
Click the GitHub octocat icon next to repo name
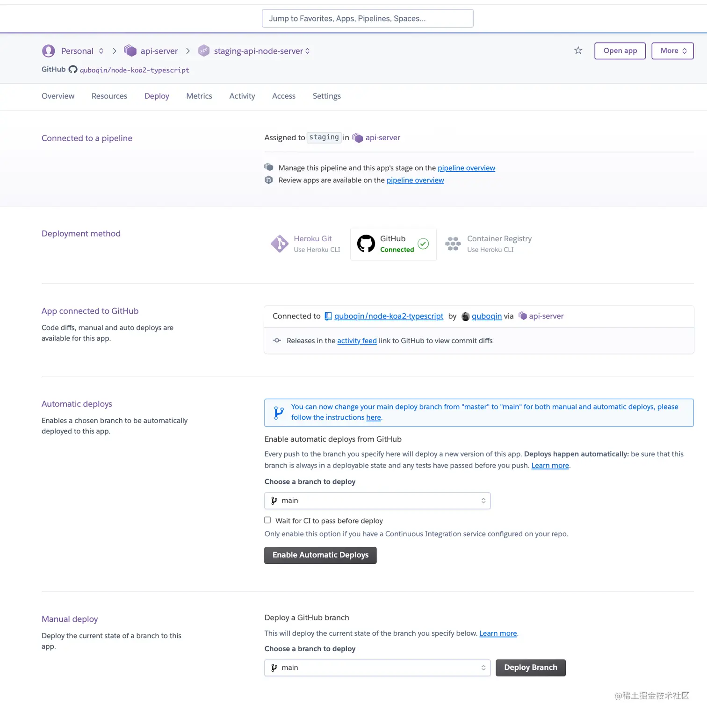pos(73,69)
